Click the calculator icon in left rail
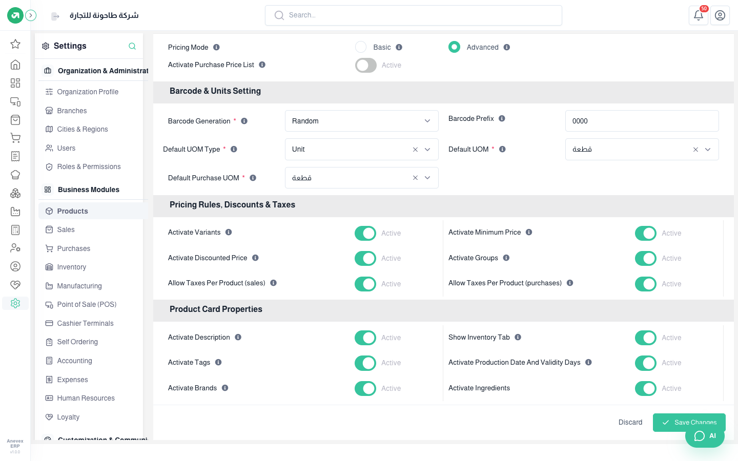Screen dimensions: 738x461 click(15, 230)
